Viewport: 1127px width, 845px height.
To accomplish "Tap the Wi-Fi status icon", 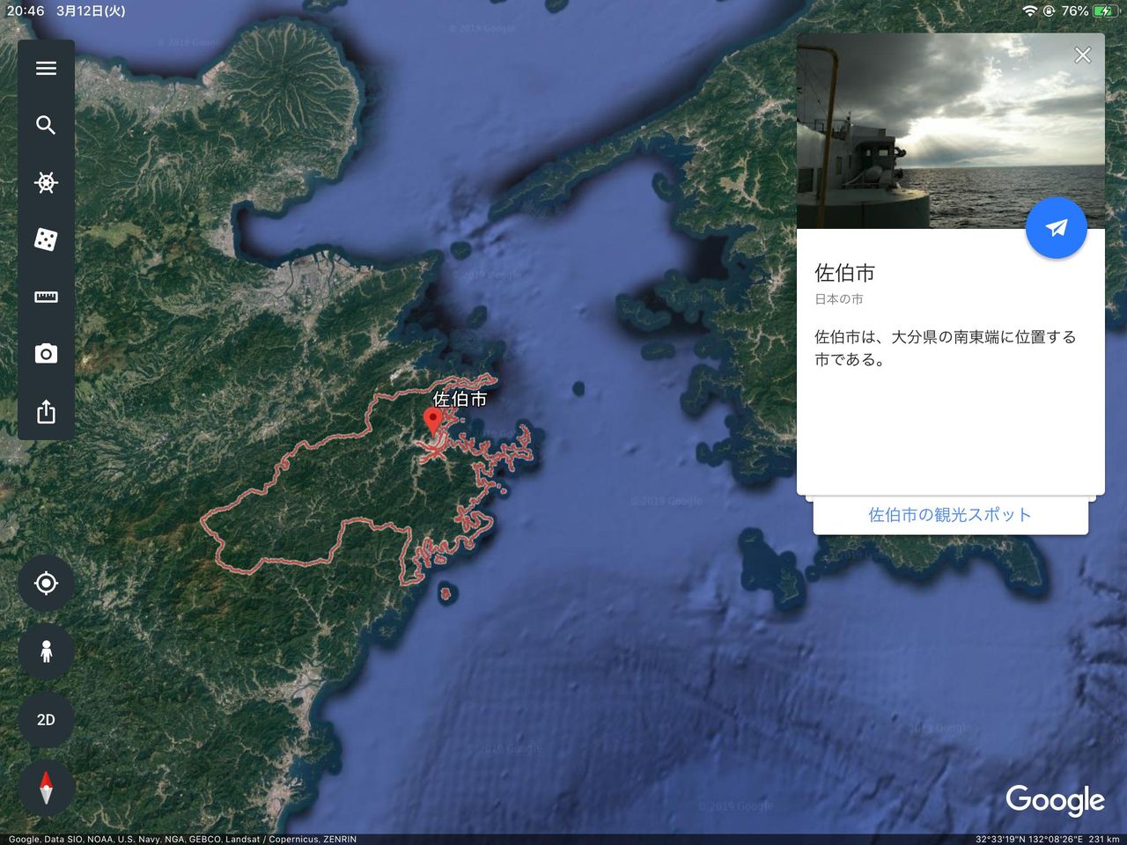I will pos(1029,11).
